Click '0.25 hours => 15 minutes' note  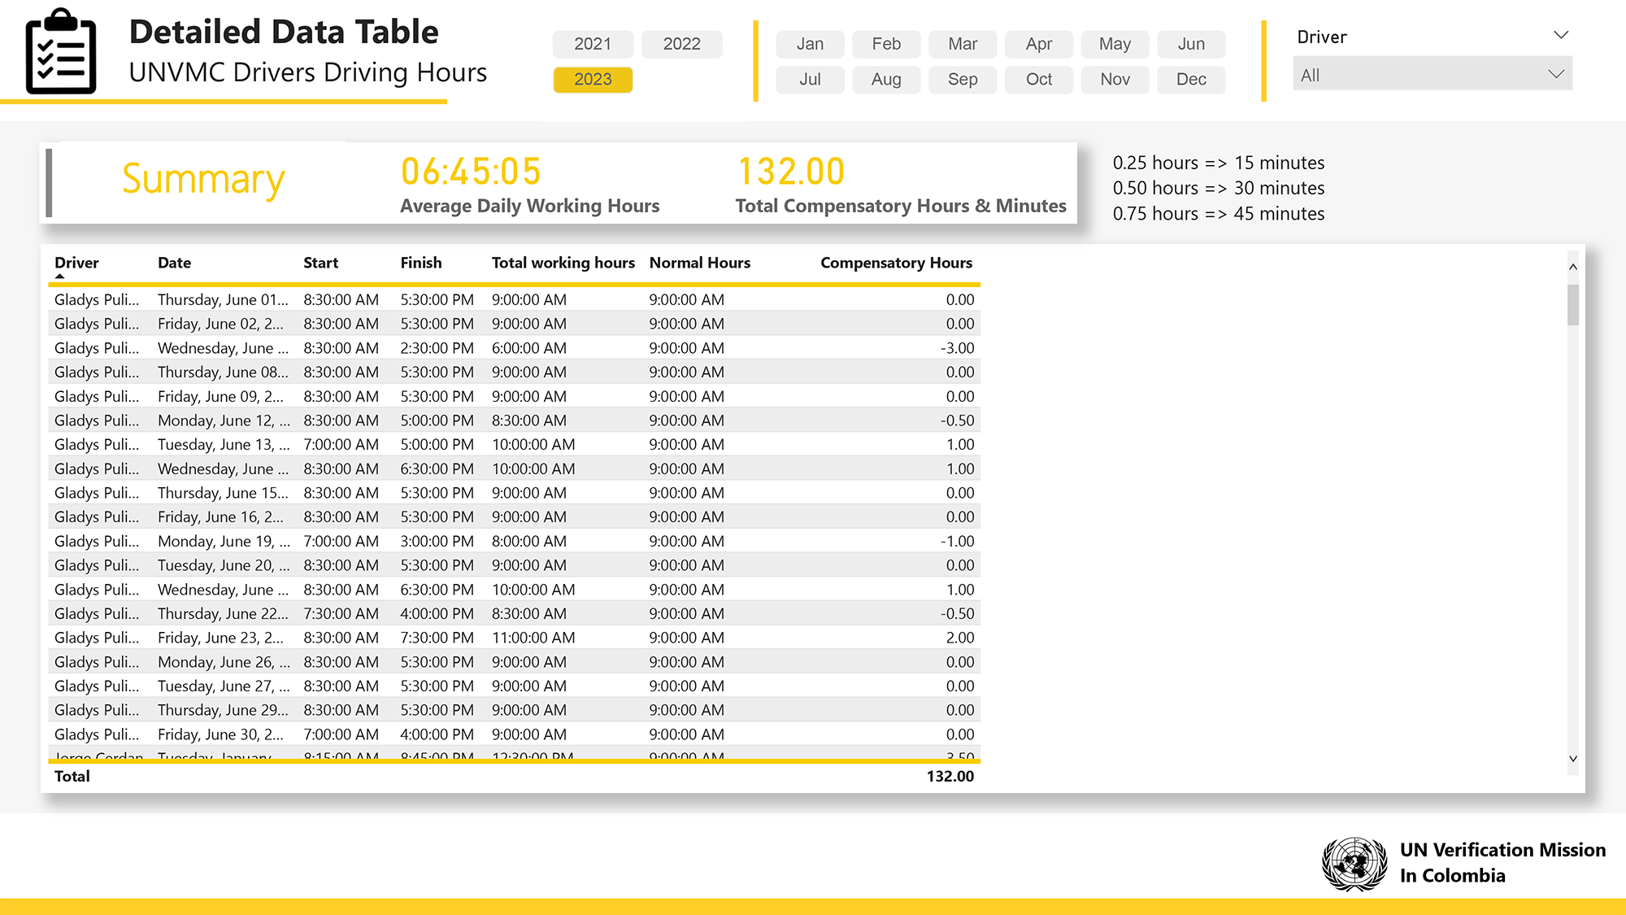1218,163
